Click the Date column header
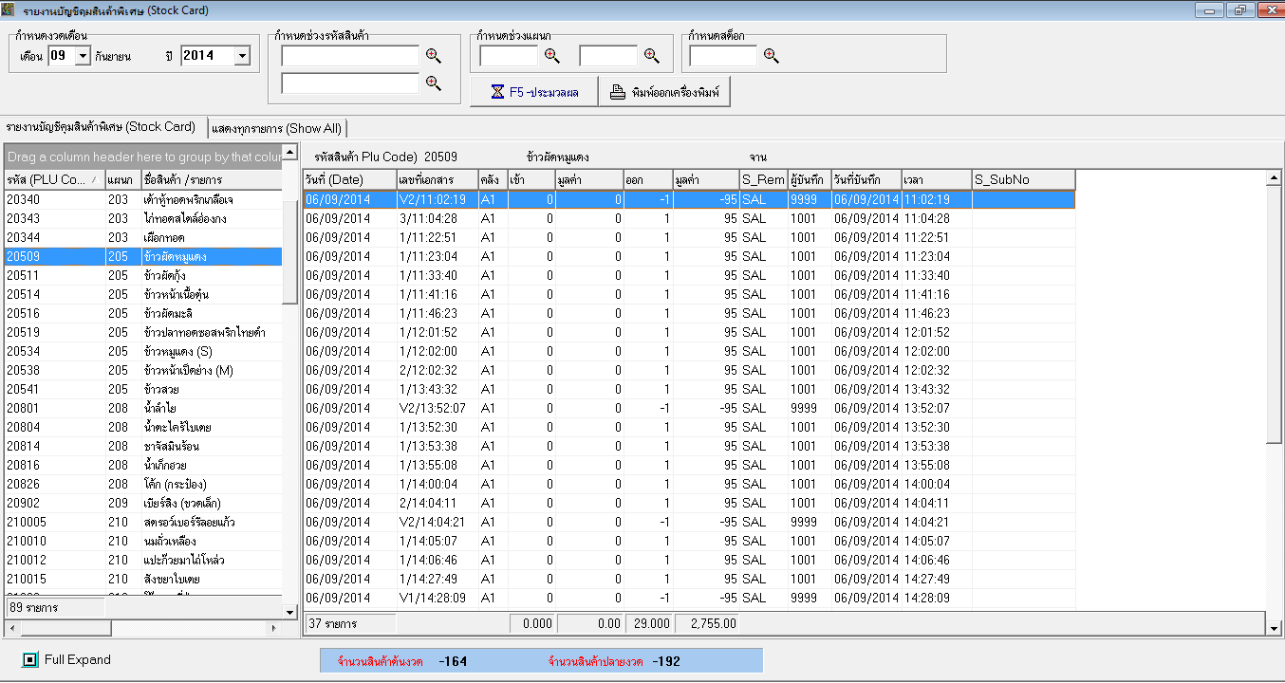This screenshot has width=1285, height=683. pos(349,179)
